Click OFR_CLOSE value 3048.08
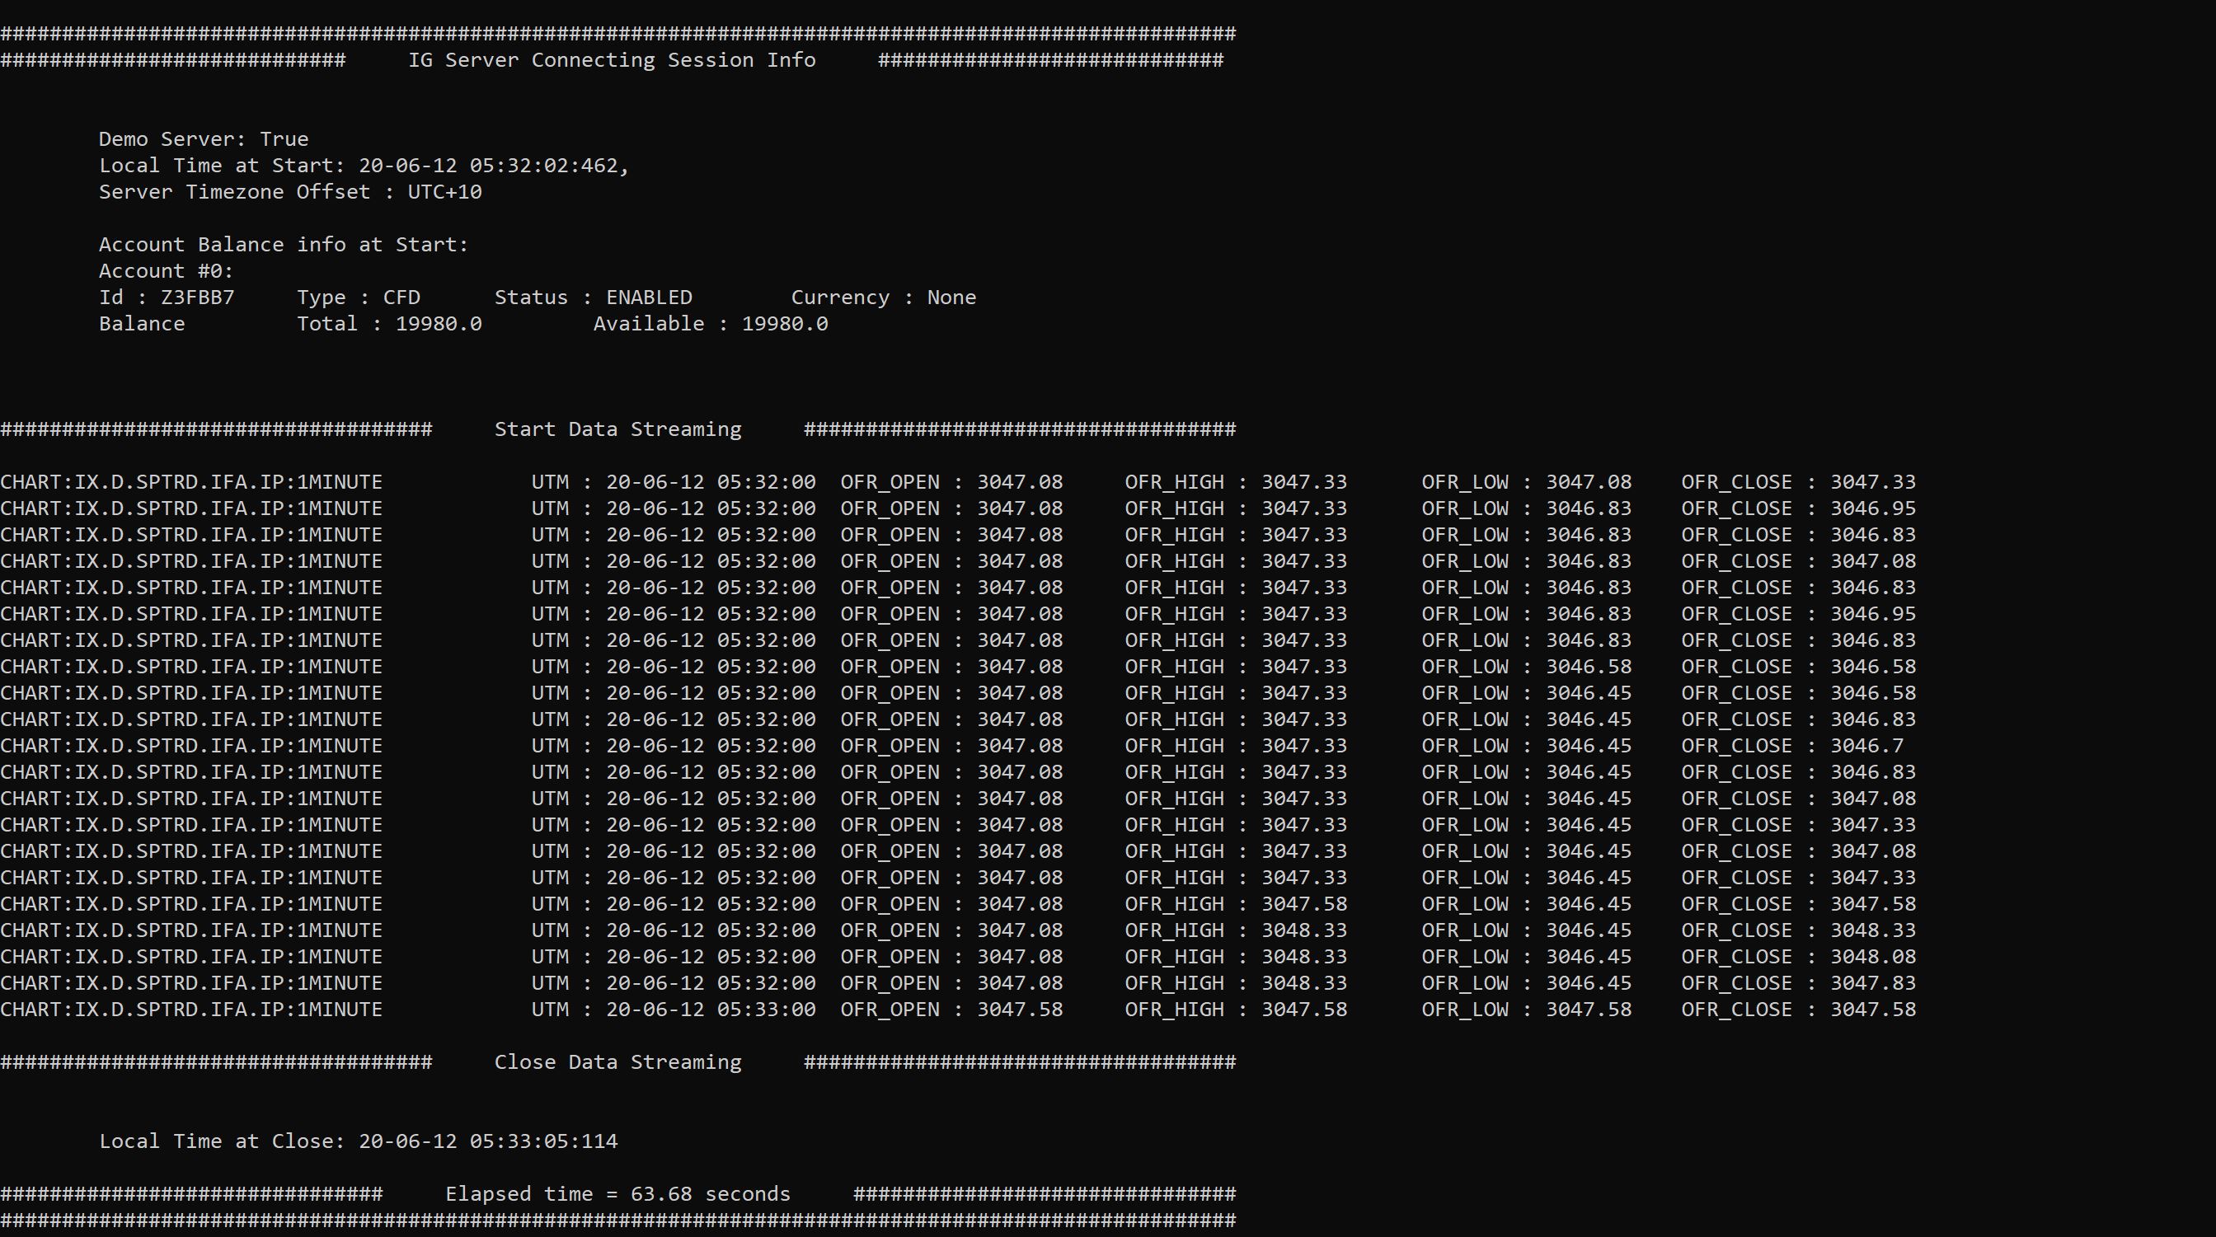 1873,957
